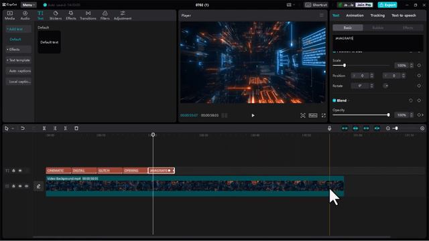Delete right of playhead
Screen dimensions: 429x241
(x=66, y=128)
